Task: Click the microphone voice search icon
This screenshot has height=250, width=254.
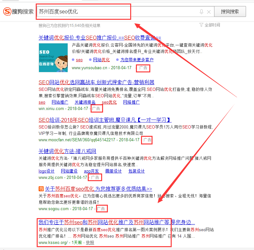Action: (201, 12)
